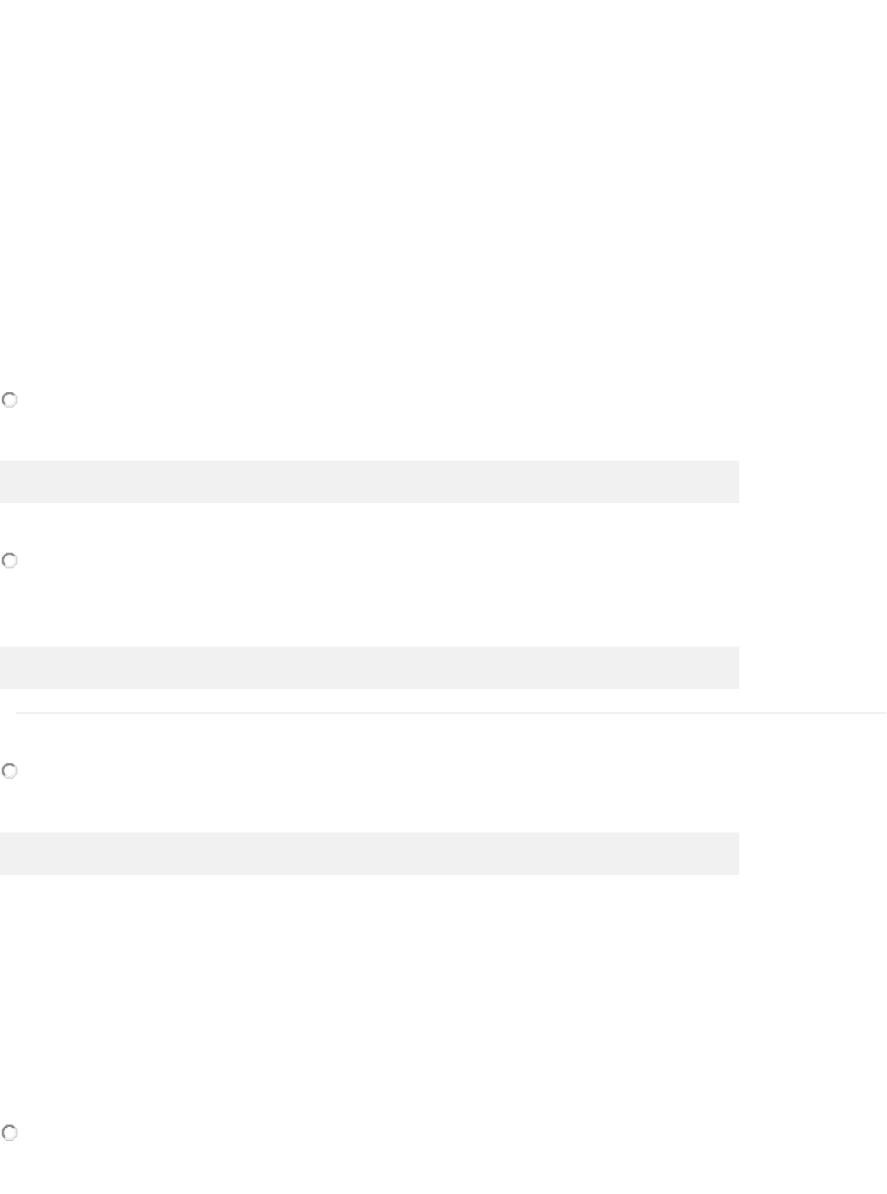Click the thin horizontal divider line
Screen dimensions: 887x1194
pyautogui.click(x=450, y=713)
